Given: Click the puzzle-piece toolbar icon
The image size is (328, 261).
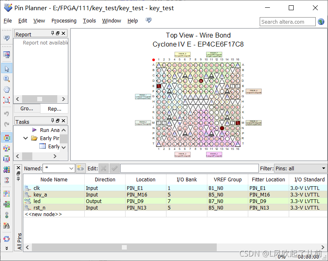Looking at the screenshot, I should click(7, 170).
